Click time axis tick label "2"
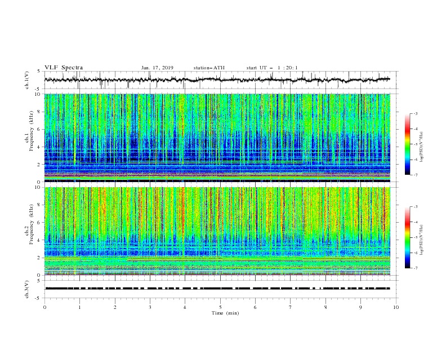This screenshot has width=446, height=345. click(115, 307)
